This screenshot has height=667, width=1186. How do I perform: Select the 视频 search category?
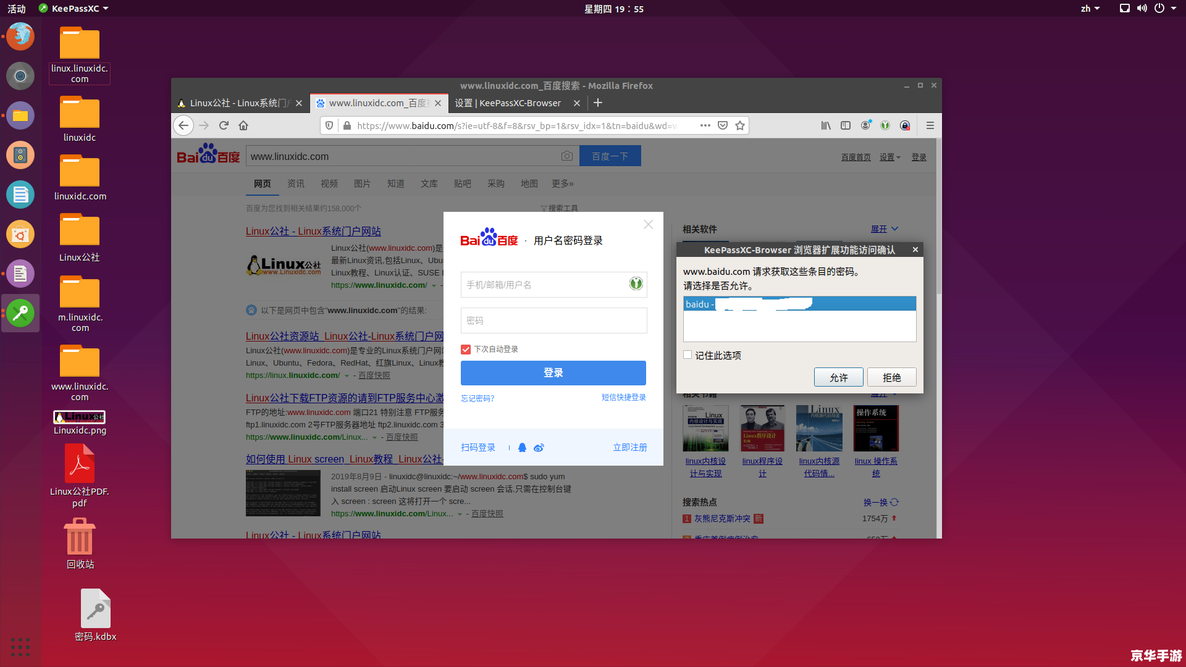329,183
